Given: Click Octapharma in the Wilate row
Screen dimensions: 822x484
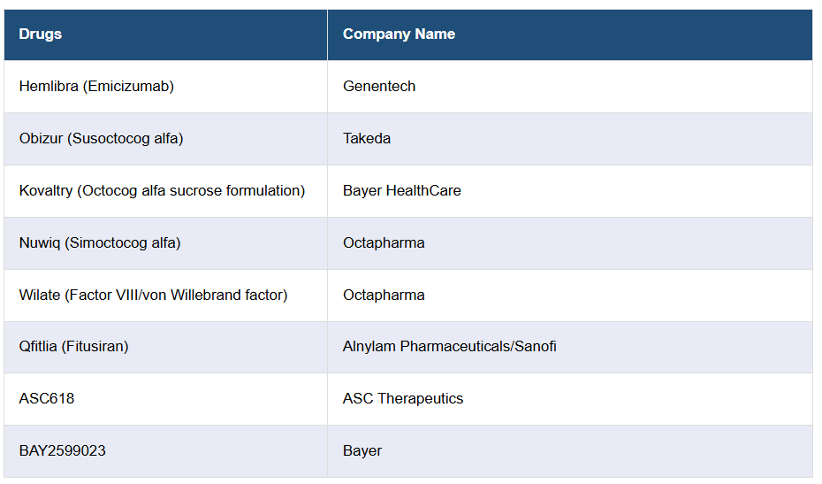Looking at the screenshot, I should click(x=384, y=296).
